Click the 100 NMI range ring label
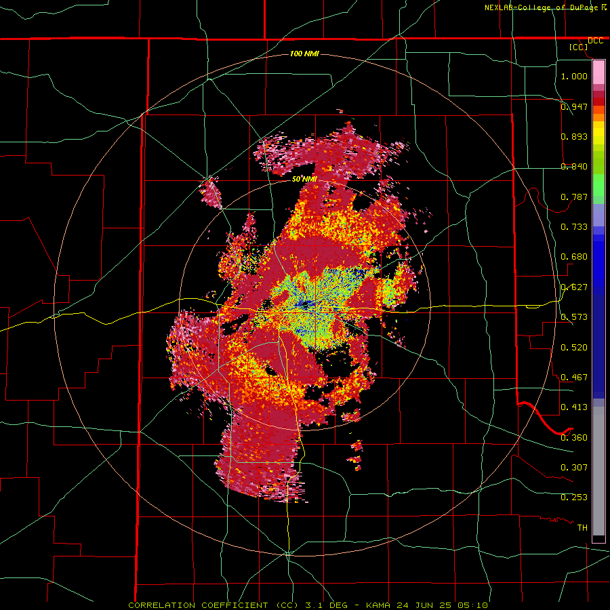 [304, 54]
